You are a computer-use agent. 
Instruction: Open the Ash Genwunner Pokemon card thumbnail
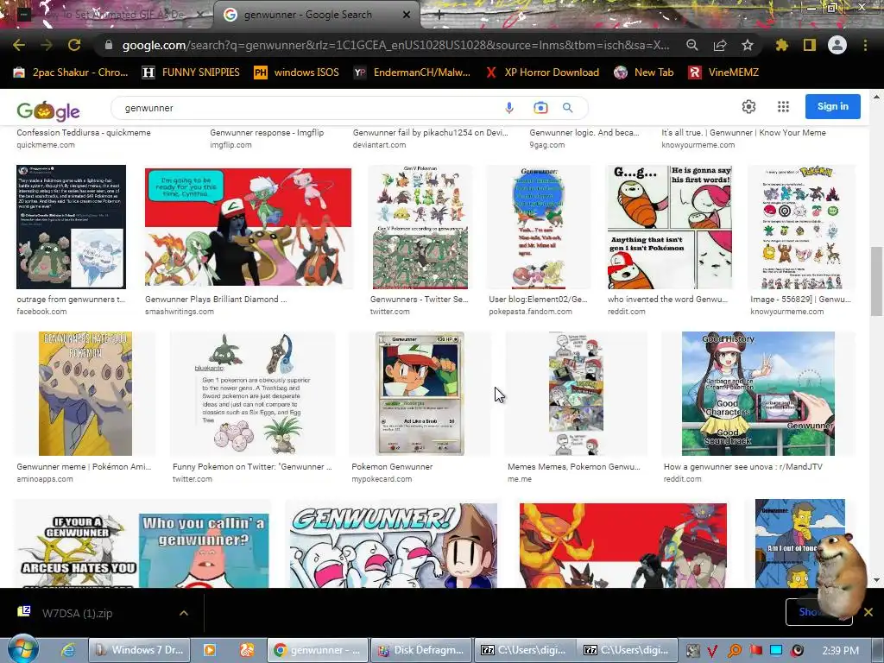point(420,393)
